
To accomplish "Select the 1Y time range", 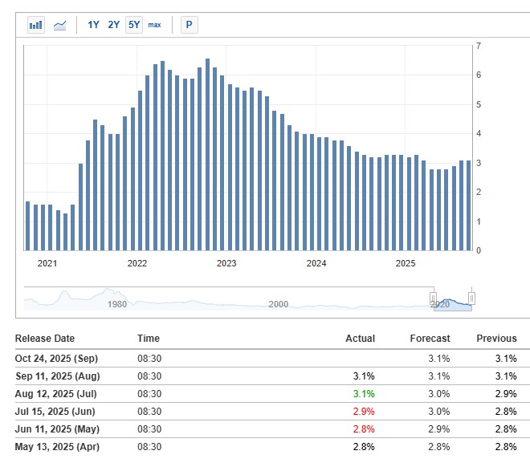I will click(x=93, y=25).
